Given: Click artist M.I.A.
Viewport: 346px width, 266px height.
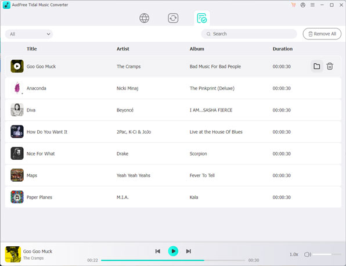Looking at the screenshot, I should pos(122,197).
